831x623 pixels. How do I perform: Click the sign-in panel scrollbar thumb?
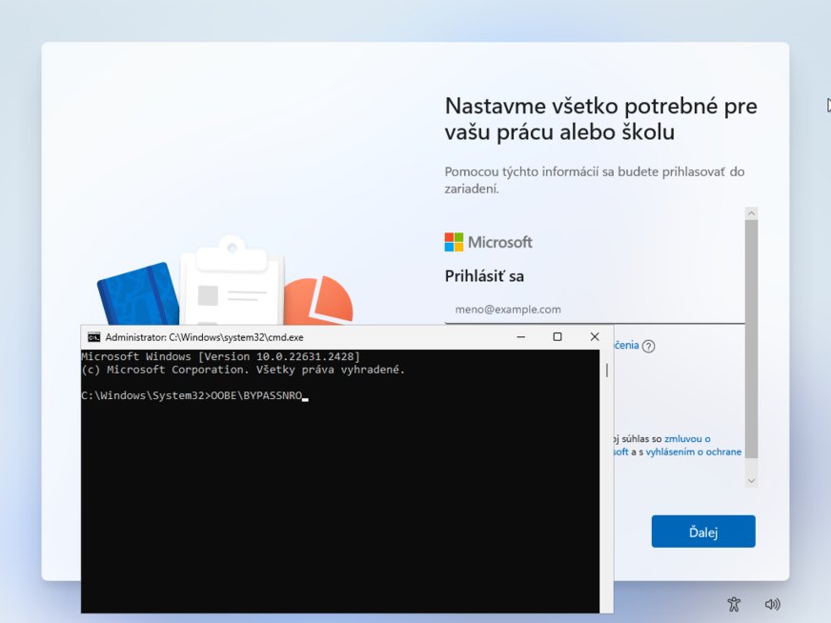(751, 338)
